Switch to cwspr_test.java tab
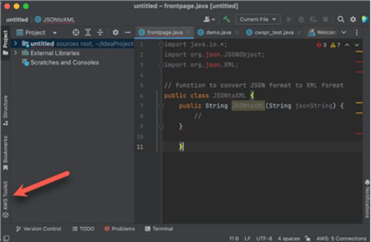This screenshot has height=242, width=371. tap(274, 32)
